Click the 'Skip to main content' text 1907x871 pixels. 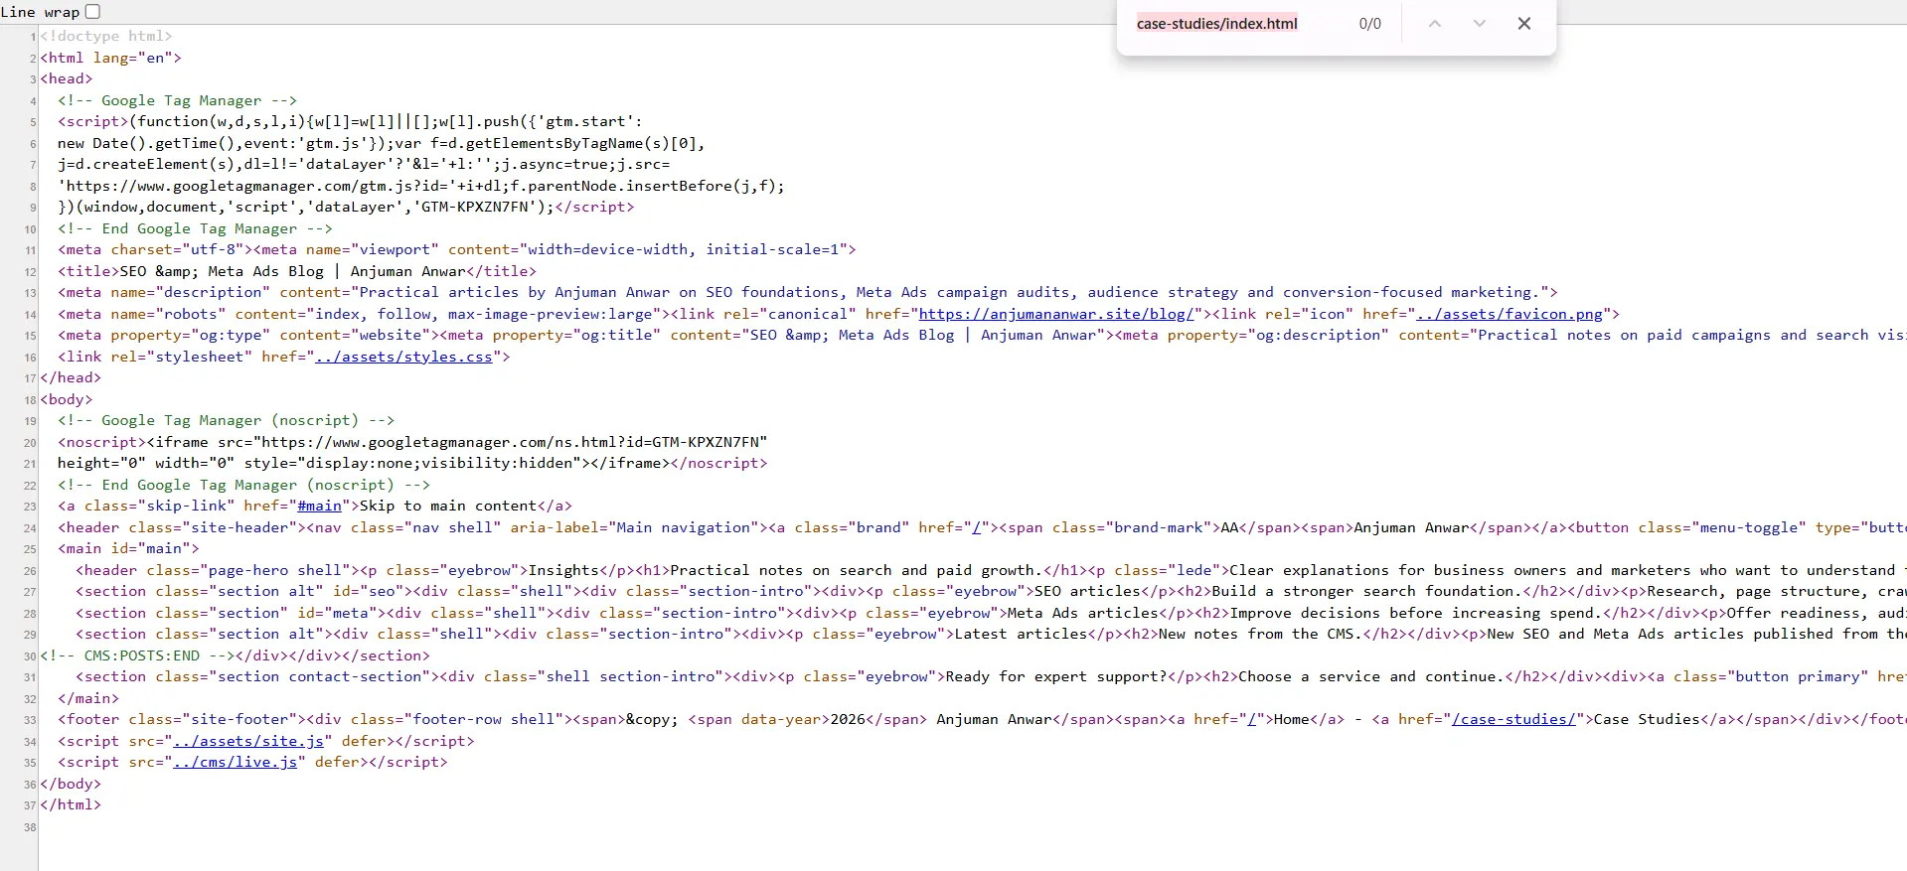pos(447,506)
